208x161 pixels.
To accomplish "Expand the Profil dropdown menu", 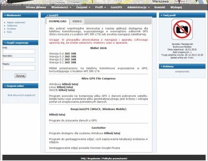I will click(x=100, y=7).
